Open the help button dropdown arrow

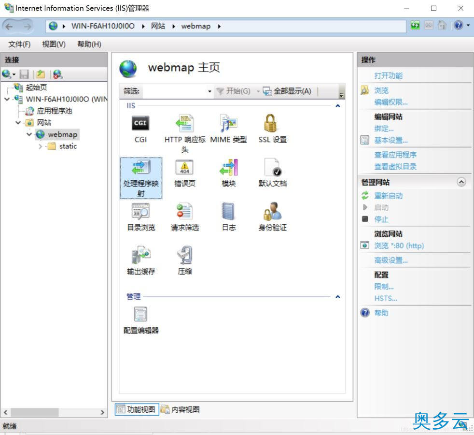[x=468, y=26]
